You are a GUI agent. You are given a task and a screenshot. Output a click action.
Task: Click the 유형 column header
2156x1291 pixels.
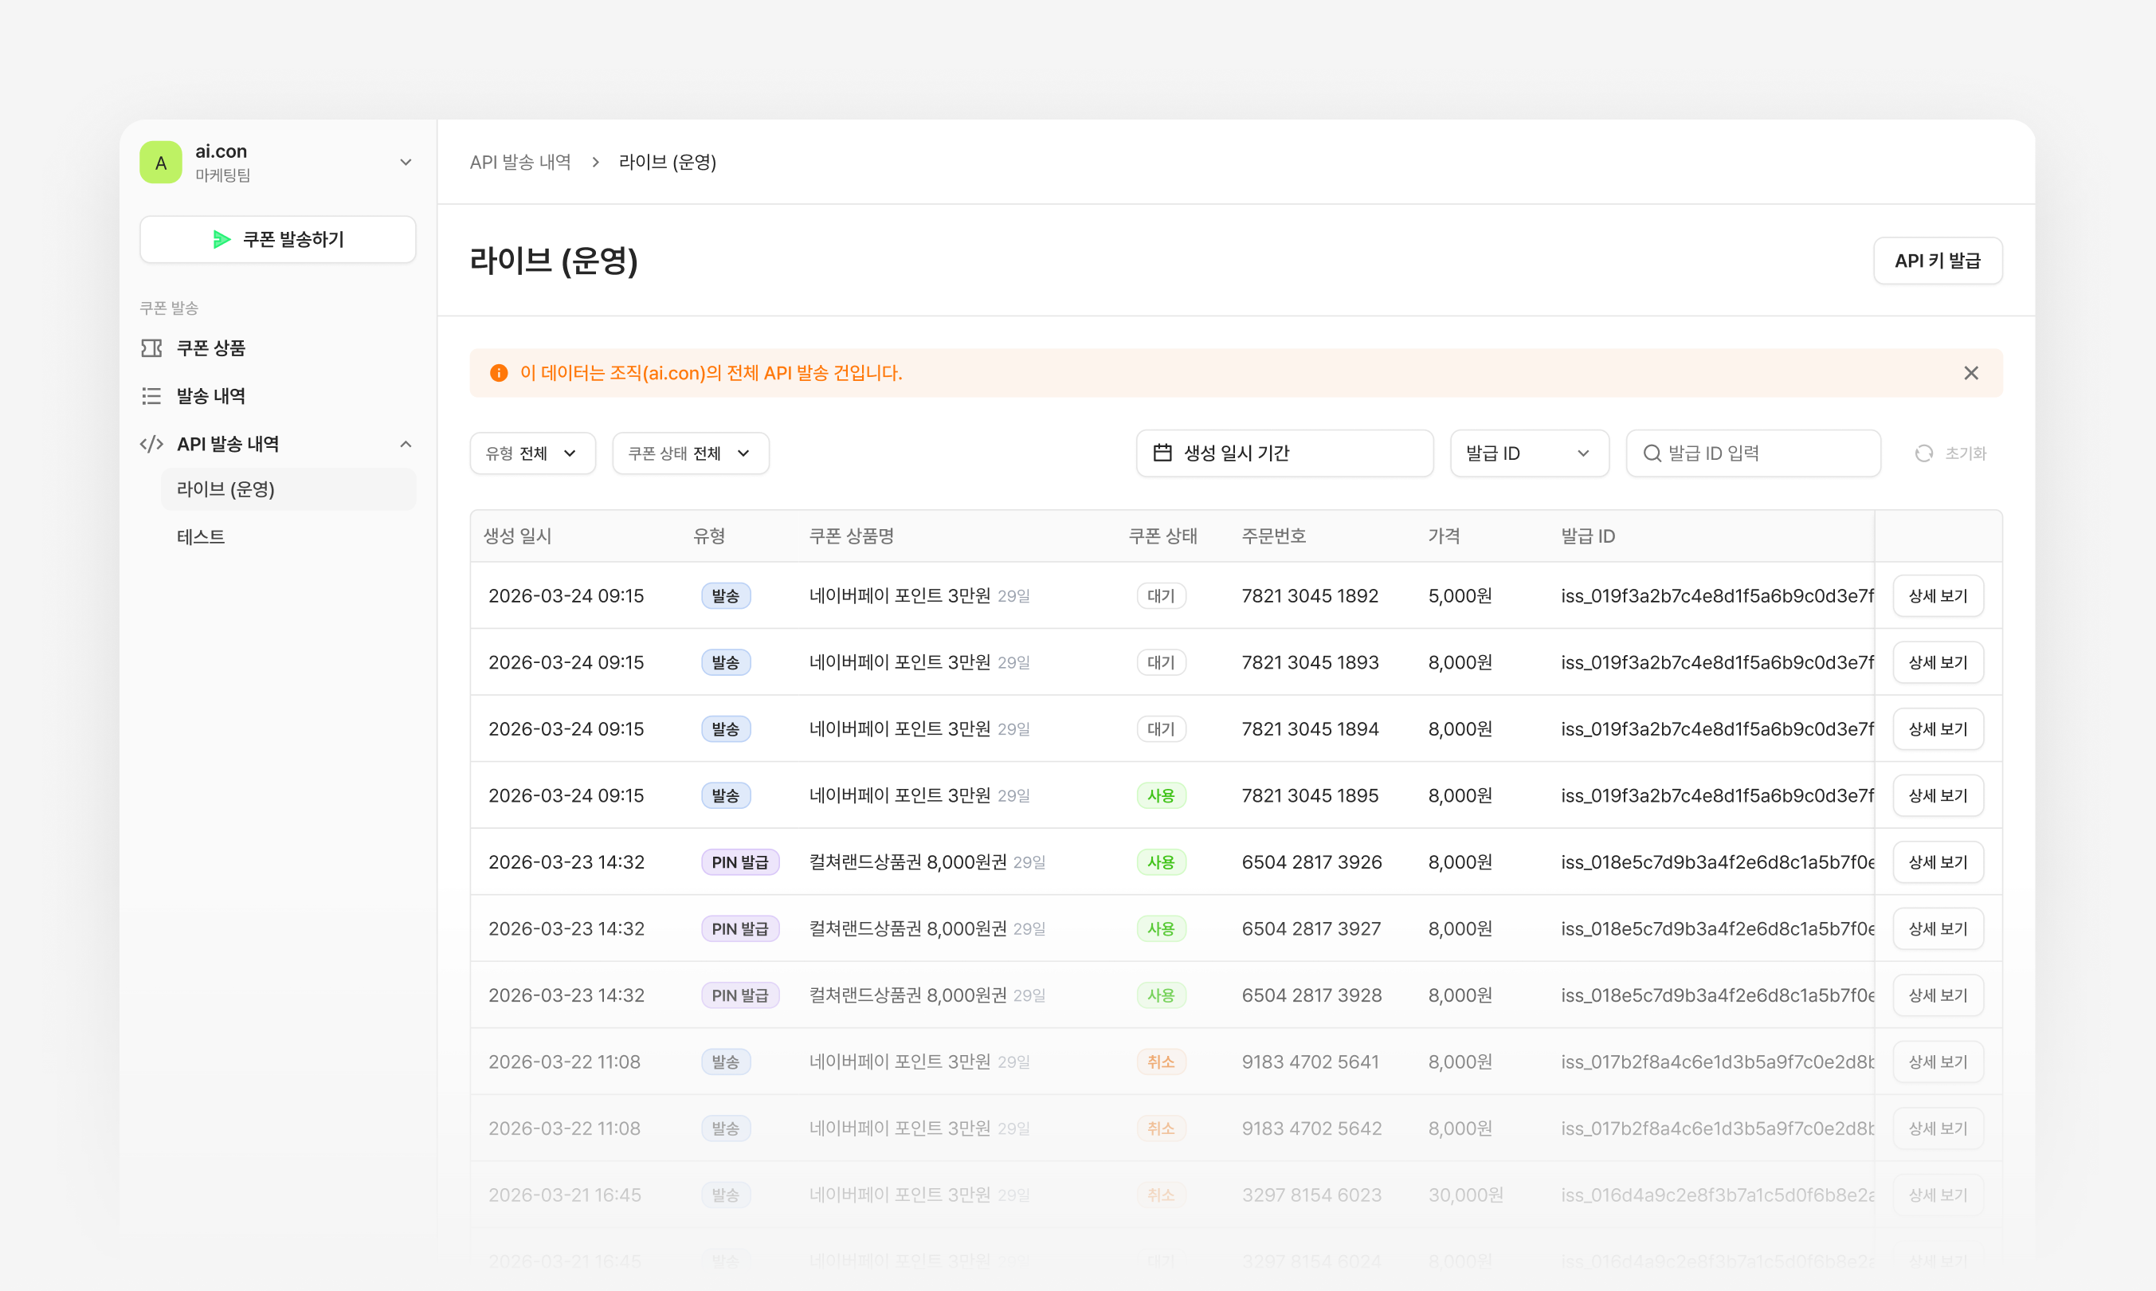pyautogui.click(x=709, y=536)
